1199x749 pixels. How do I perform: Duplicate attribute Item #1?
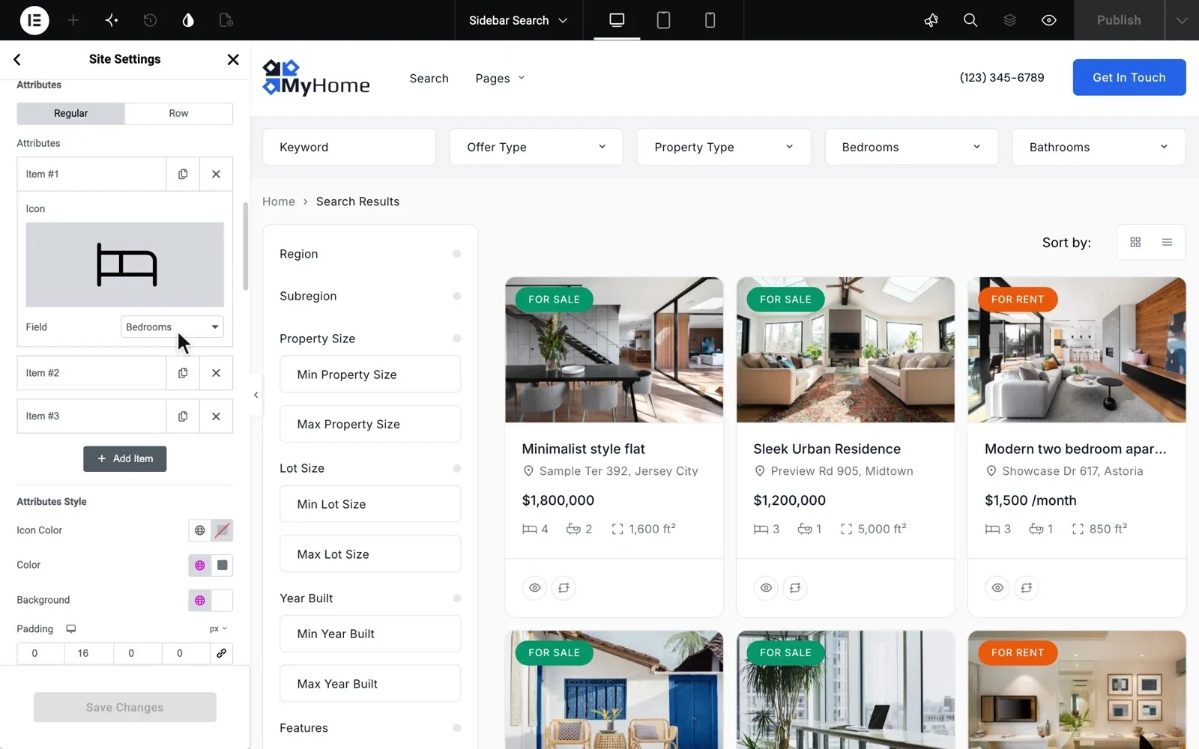coord(183,174)
